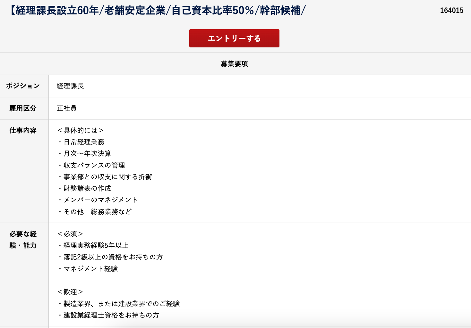This screenshot has height=328, width=471.
Task: Click the ＜歓迎＞ subheading
Action: point(70,292)
